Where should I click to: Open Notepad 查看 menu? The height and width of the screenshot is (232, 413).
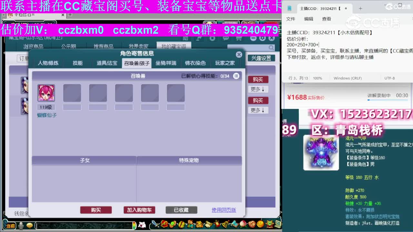coord(327,19)
